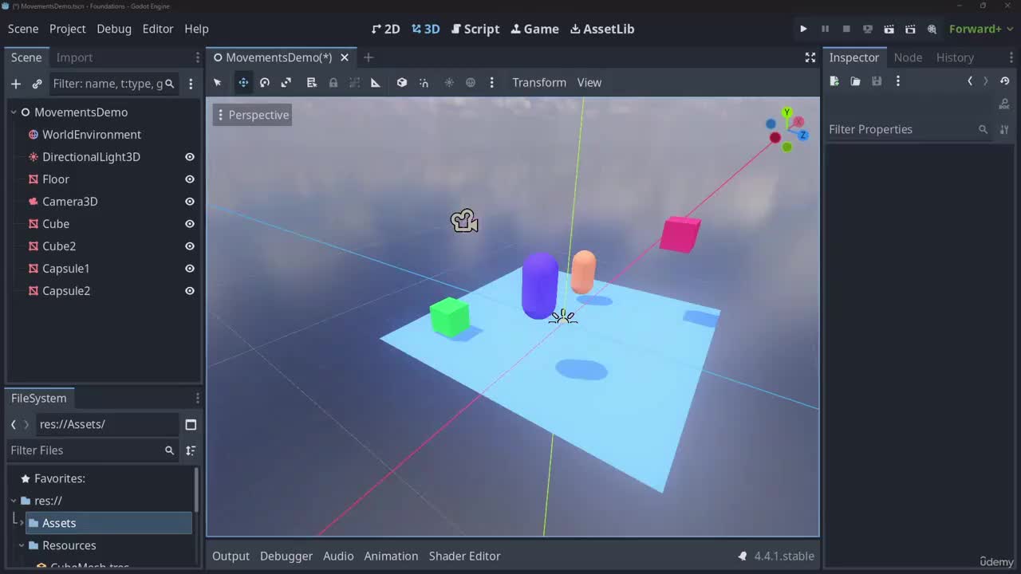Image resolution: width=1021 pixels, height=574 pixels.
Task: Run the project with play button
Action: [803, 29]
